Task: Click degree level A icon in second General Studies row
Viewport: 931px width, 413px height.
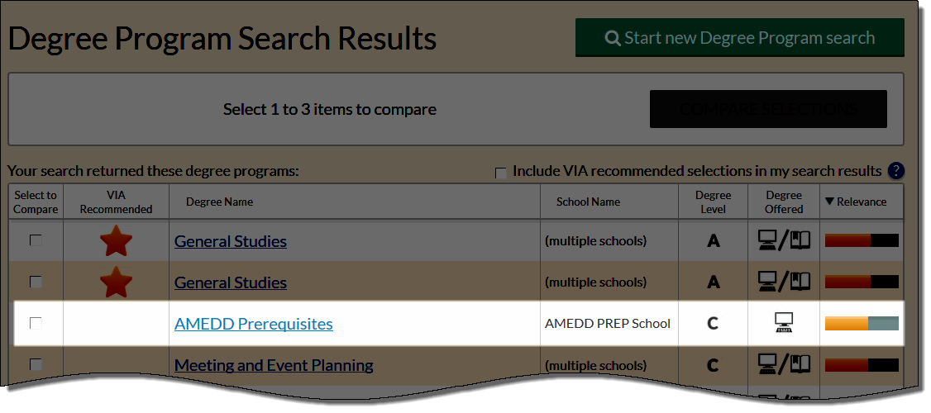Action: click(713, 282)
